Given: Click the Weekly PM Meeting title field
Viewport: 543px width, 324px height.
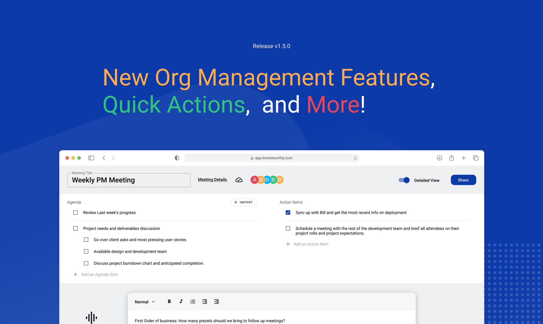Looking at the screenshot, I should click(129, 180).
